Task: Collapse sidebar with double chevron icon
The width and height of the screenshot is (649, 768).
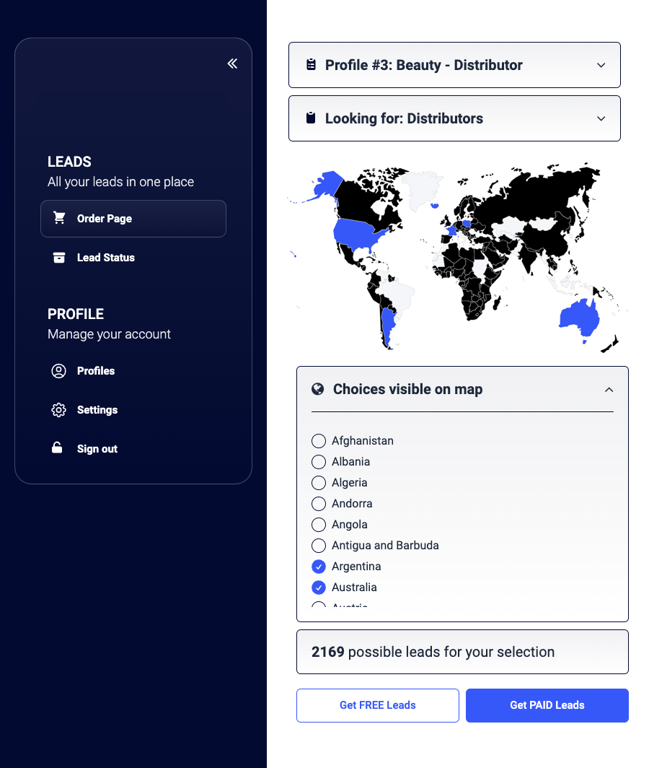Action: click(x=232, y=64)
